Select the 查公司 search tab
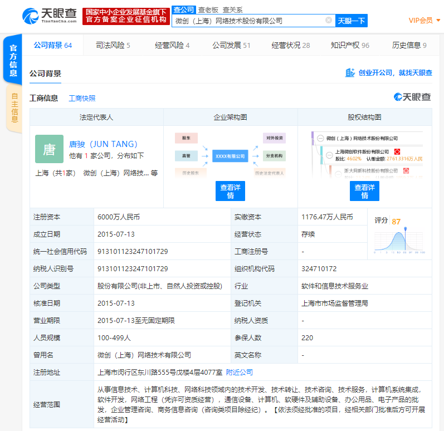Screen dimensions: 444x431 (x=184, y=10)
